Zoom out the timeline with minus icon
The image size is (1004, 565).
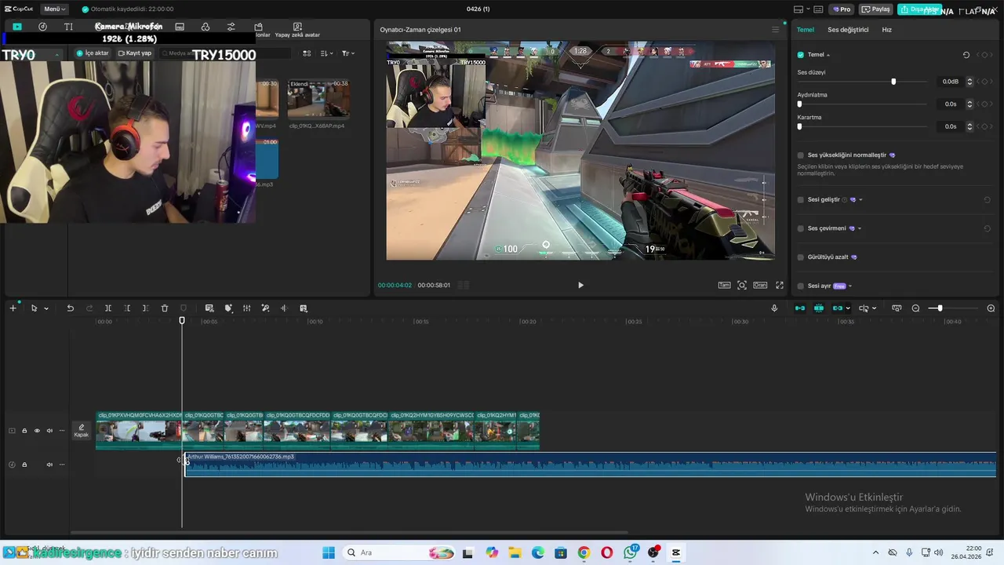[915, 308]
